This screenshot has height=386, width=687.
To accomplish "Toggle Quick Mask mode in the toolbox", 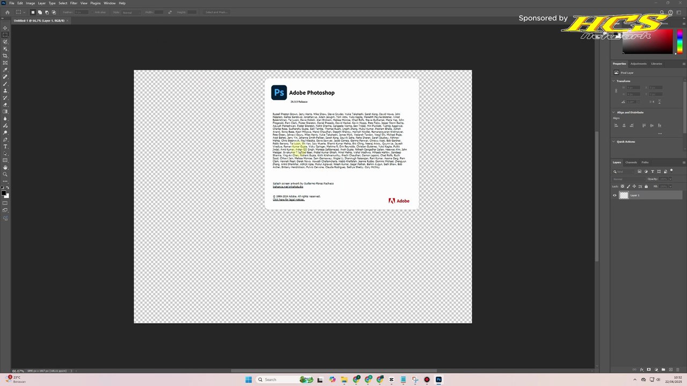I will (5, 203).
